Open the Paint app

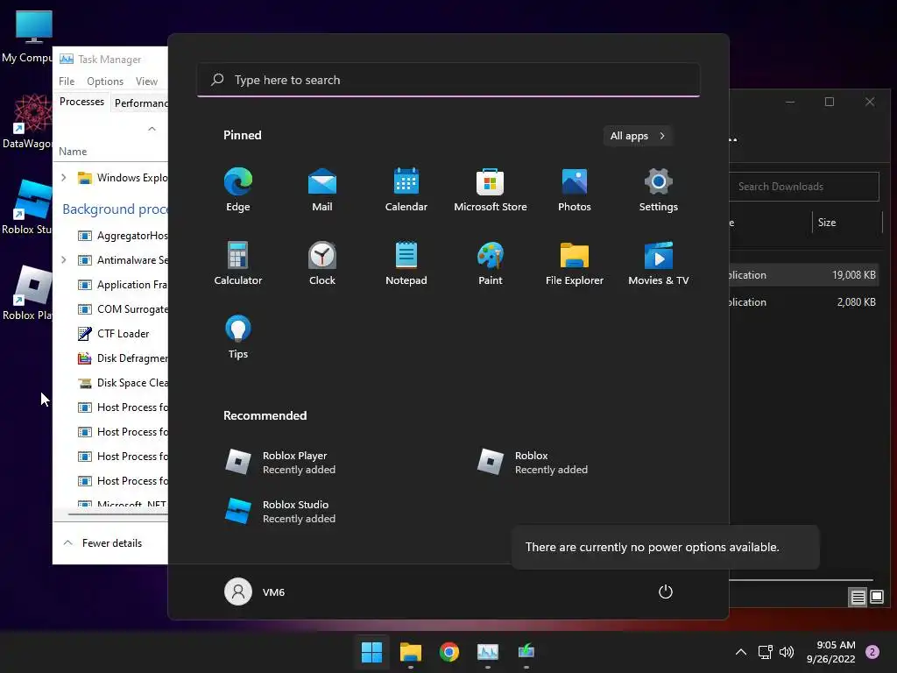pos(491,263)
